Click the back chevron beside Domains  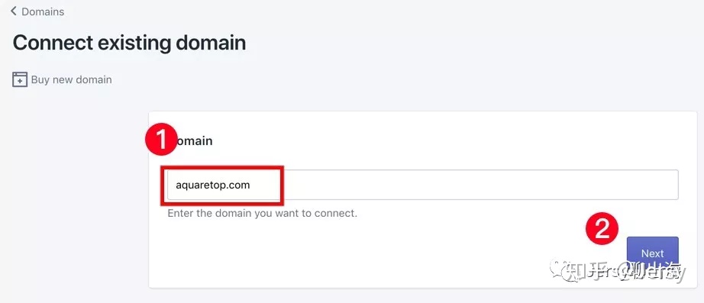point(14,11)
